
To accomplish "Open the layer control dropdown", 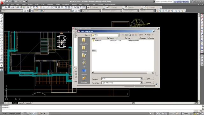I will pos(70,11).
